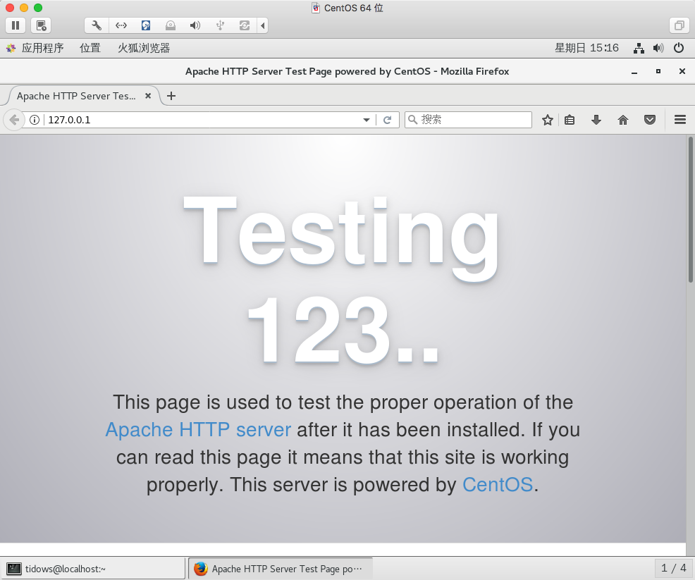695x580 pixels.
Task: Select Firefox Apache test page taskbar button
Action: (281, 569)
